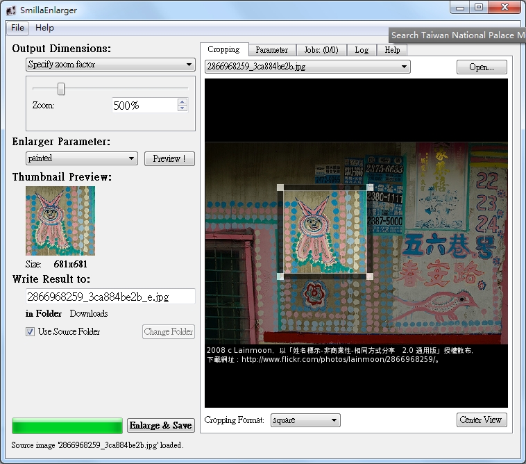Increase zoom with the up stepper arrow
Viewport: 526px width, 464px height.
point(182,102)
